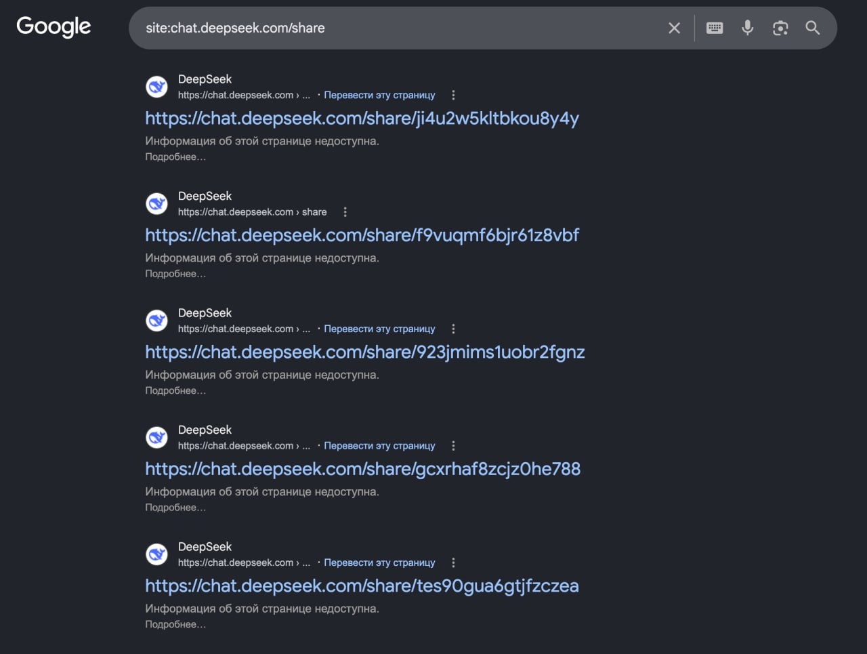Click DeepSeek site name above ji4u2w5kltbkou8y4y link
Screen dimensions: 867x654
tap(205, 79)
